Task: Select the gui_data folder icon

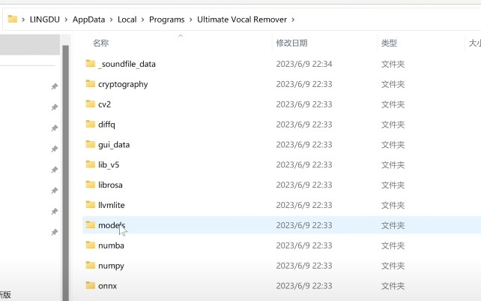Action: [x=90, y=144]
